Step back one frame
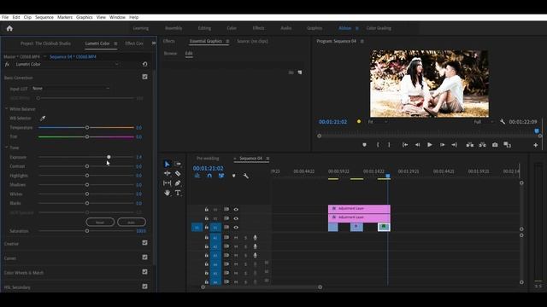547x307 pixels. pos(417,145)
